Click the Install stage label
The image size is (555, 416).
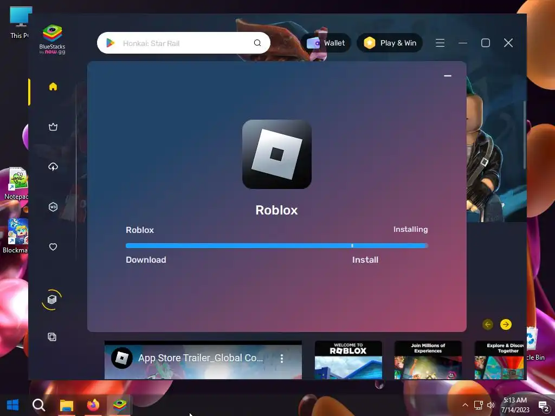(x=365, y=259)
